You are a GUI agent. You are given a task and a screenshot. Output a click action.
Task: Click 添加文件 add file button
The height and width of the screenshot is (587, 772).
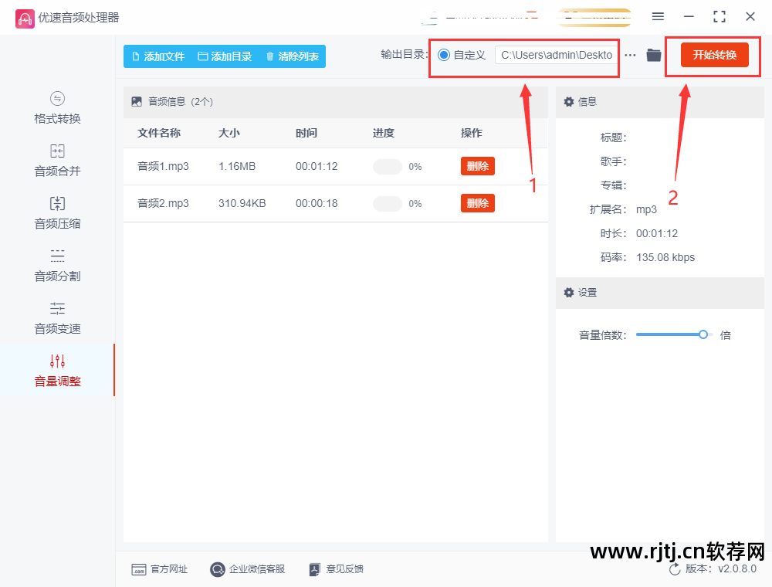[158, 56]
